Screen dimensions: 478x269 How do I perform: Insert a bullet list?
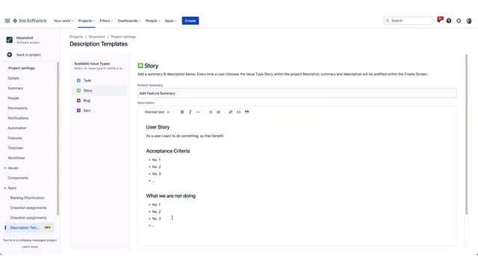211,112
